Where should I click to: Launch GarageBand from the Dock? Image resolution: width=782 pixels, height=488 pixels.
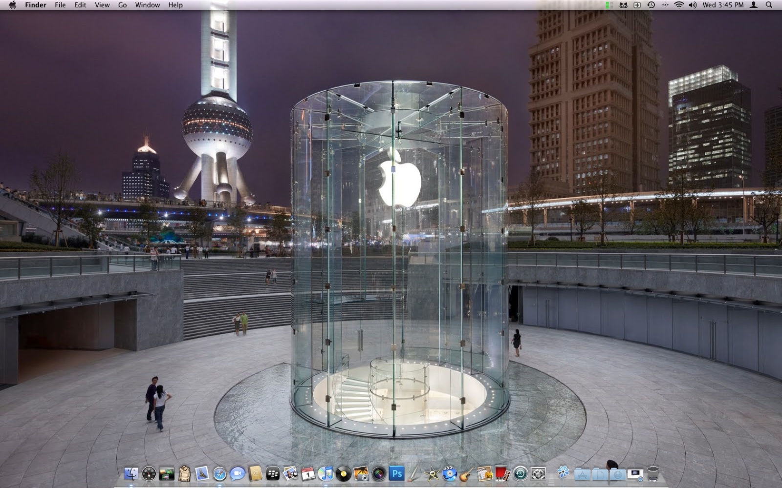(x=467, y=473)
